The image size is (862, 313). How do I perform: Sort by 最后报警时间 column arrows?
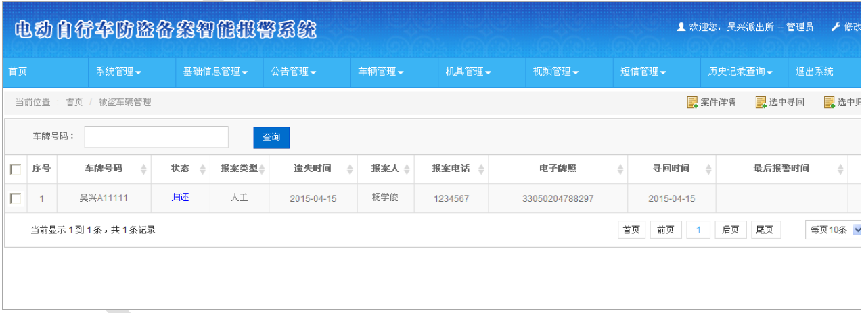point(840,169)
